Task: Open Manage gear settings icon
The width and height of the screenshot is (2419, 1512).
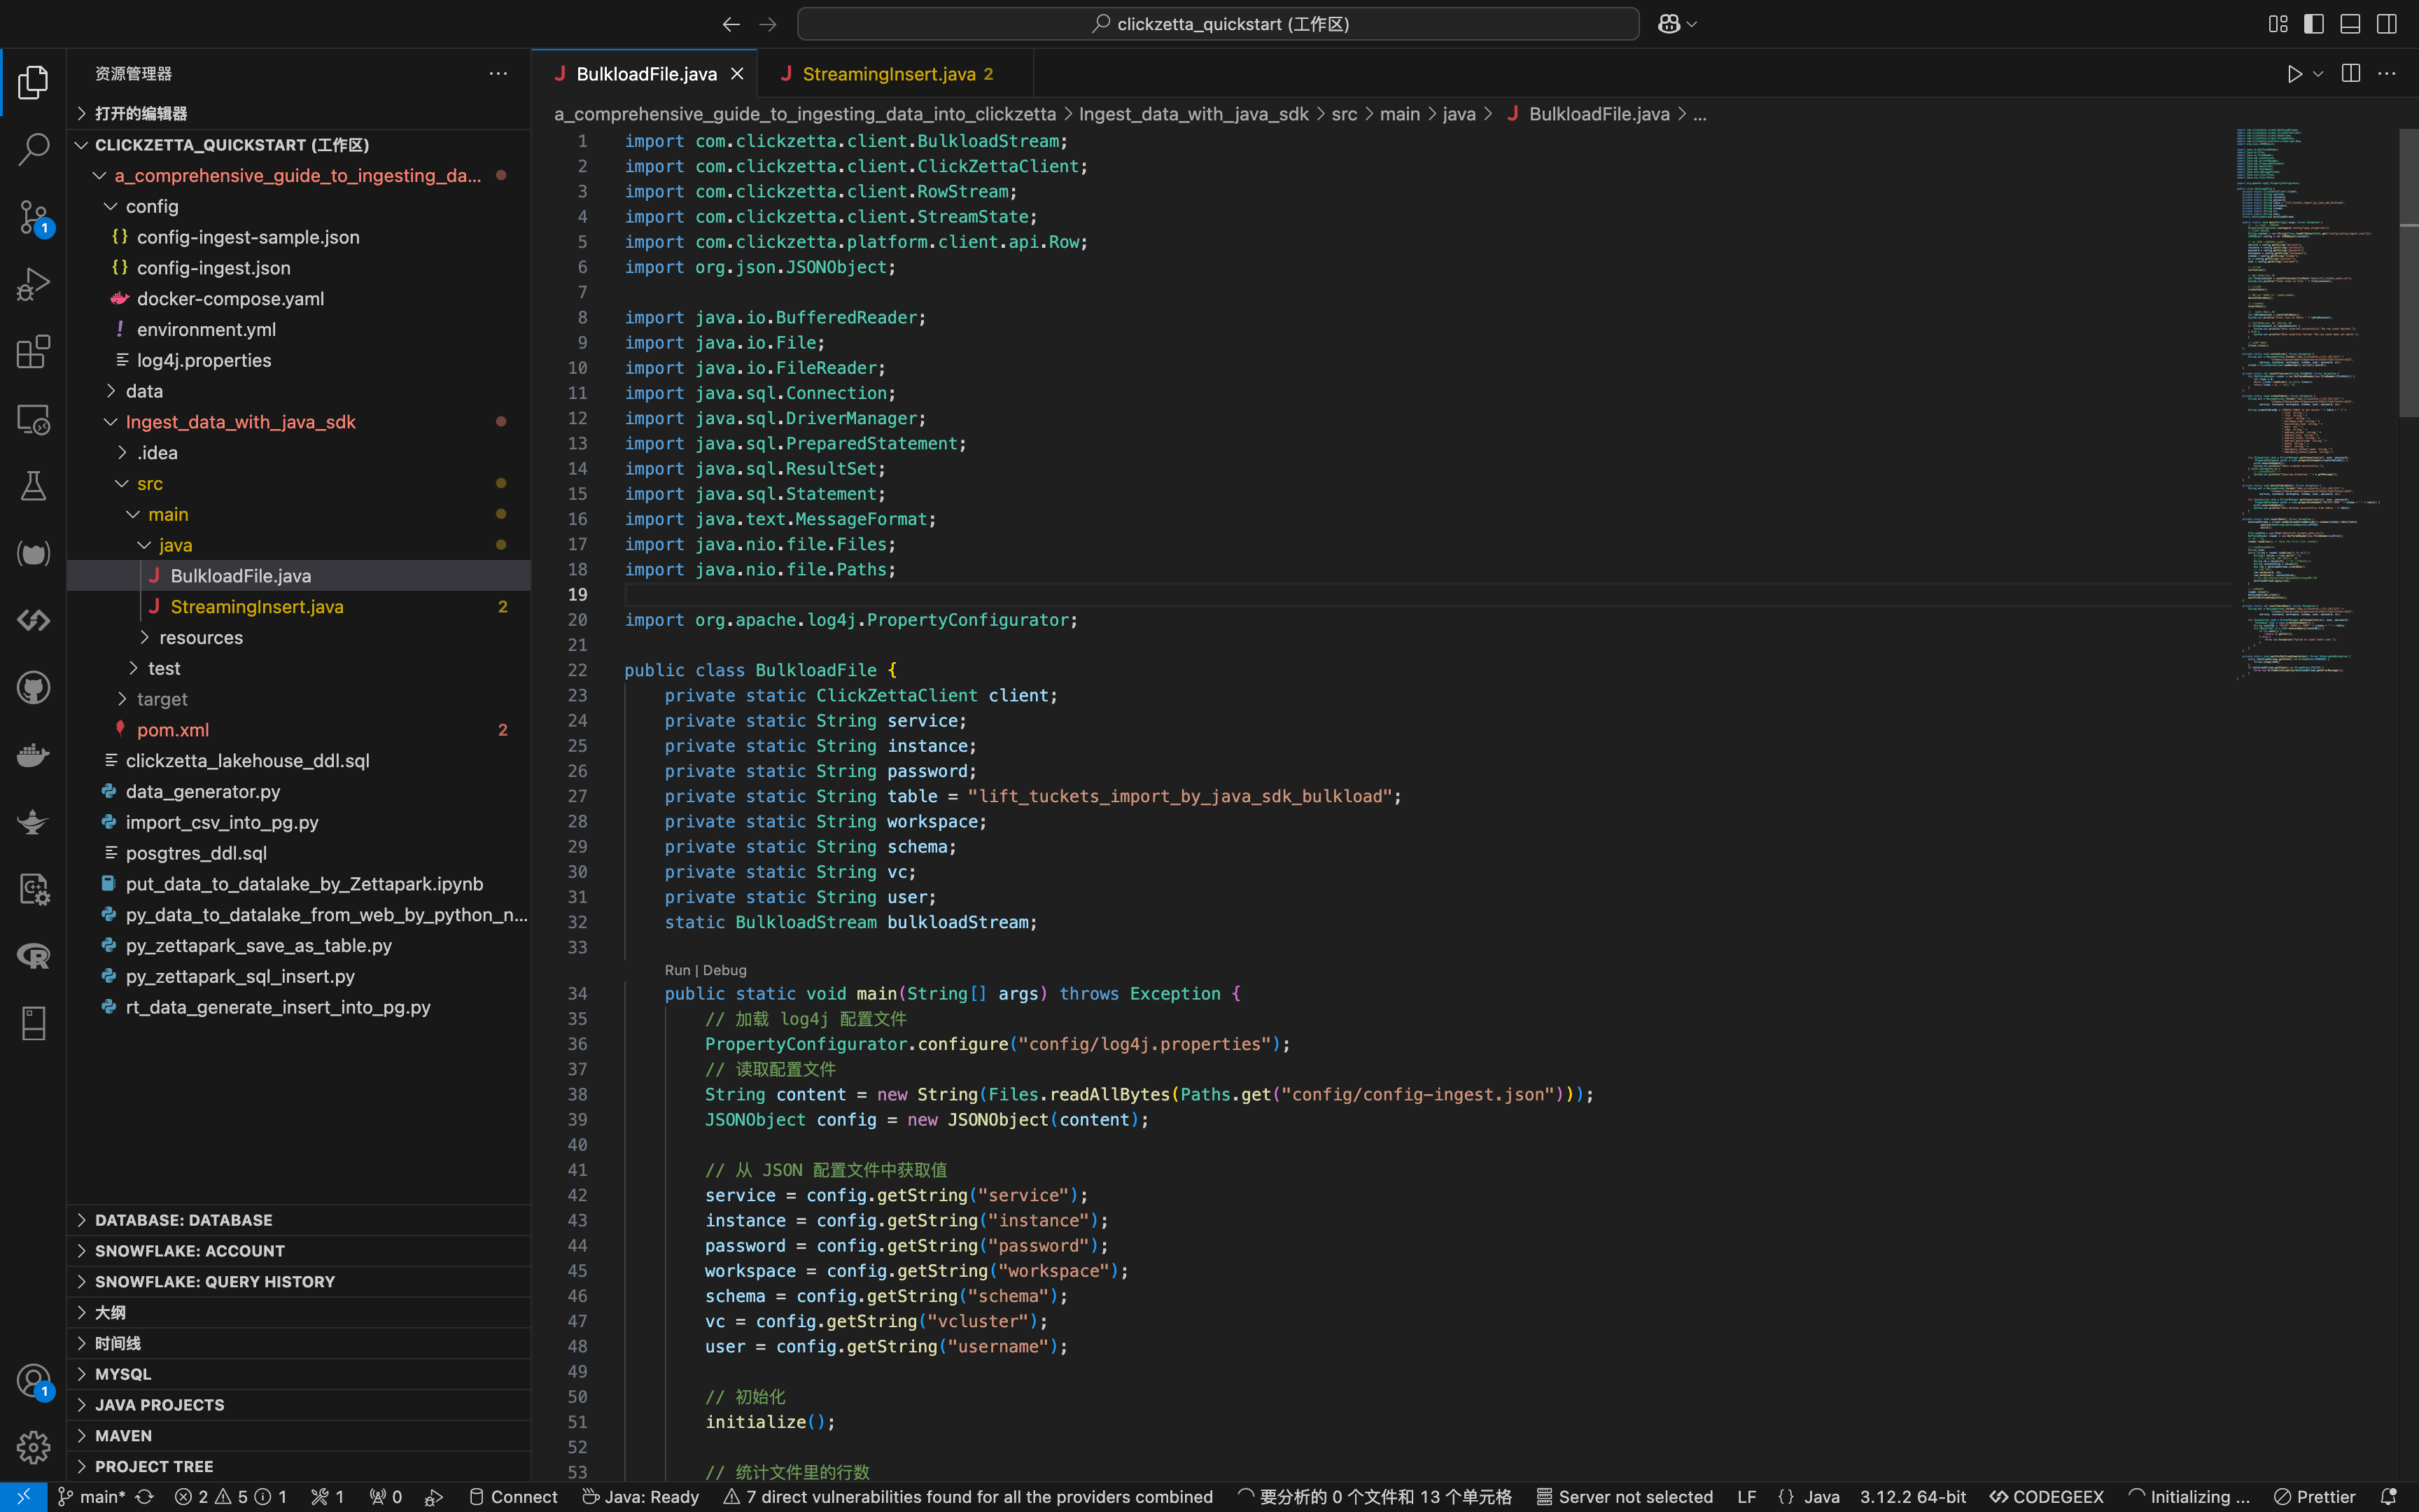Action: (33, 1447)
